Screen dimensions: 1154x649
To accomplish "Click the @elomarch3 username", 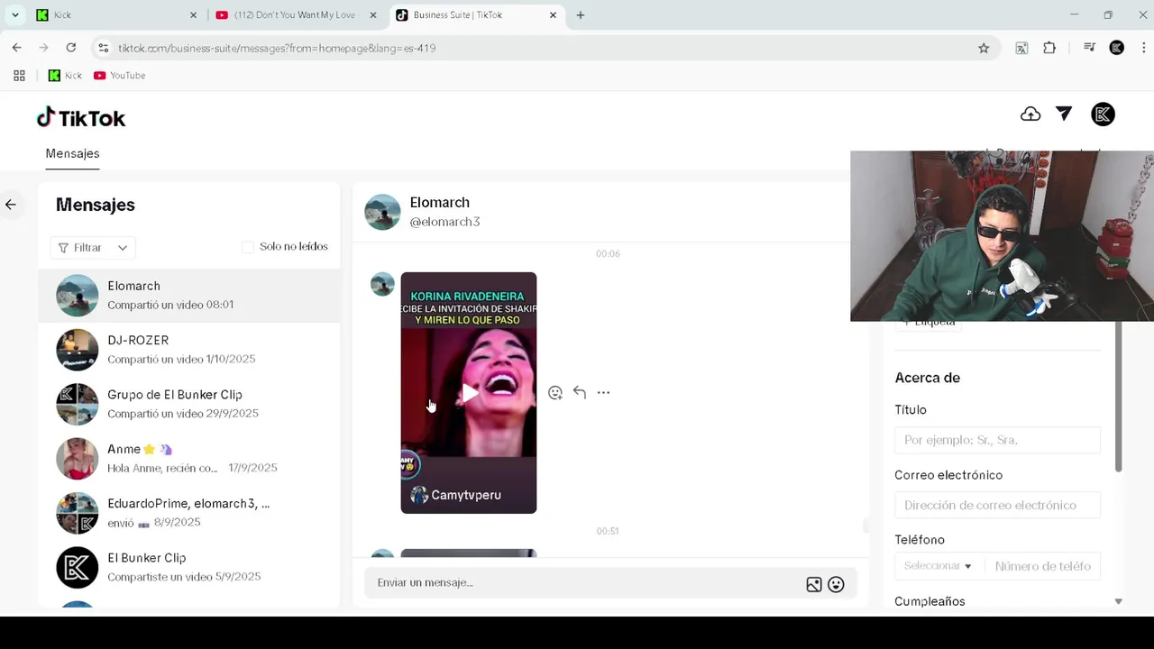I will pos(444,222).
